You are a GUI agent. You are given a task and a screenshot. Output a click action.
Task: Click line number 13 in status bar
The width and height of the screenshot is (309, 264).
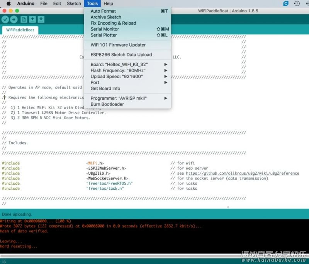[4, 262]
